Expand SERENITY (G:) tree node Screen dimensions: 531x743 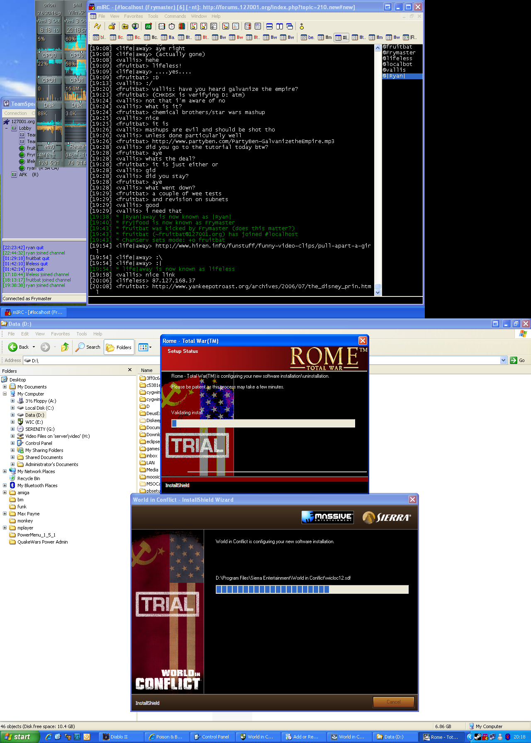[x=12, y=429]
